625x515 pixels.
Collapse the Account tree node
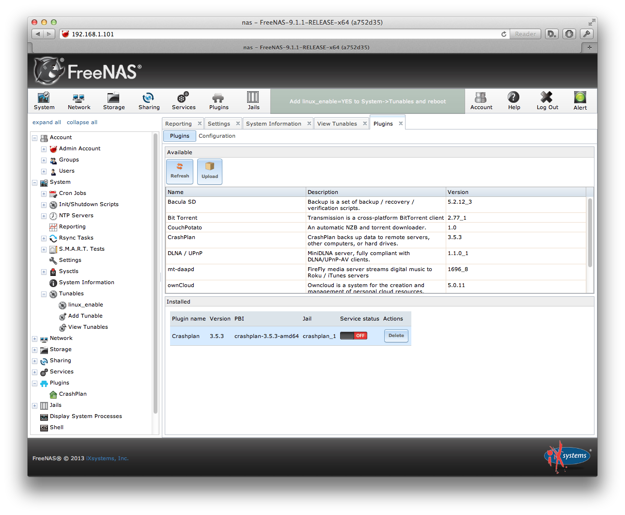click(35, 138)
